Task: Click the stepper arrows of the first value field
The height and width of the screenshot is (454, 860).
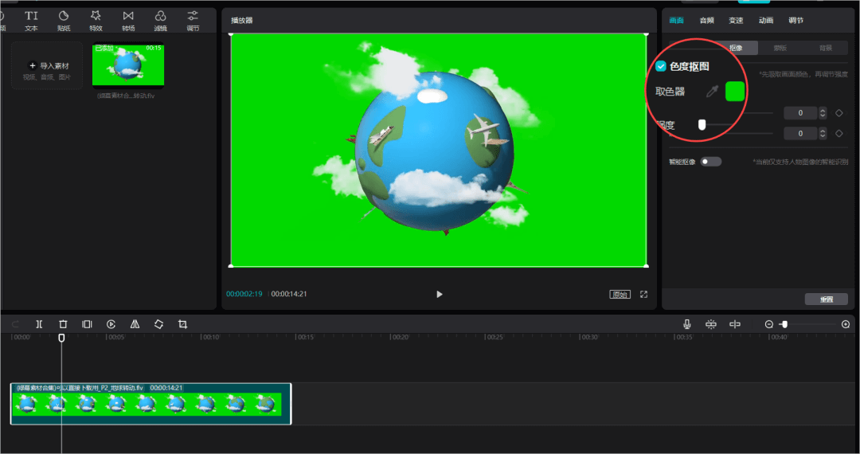Action: click(x=823, y=113)
